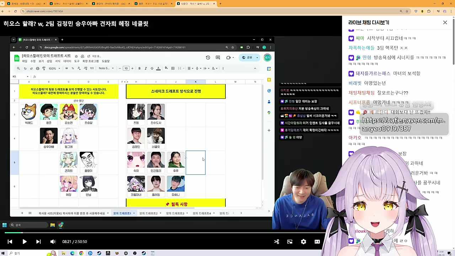Toggle wide screen mode button
Viewport: 455px width, 256px height.
point(317,242)
